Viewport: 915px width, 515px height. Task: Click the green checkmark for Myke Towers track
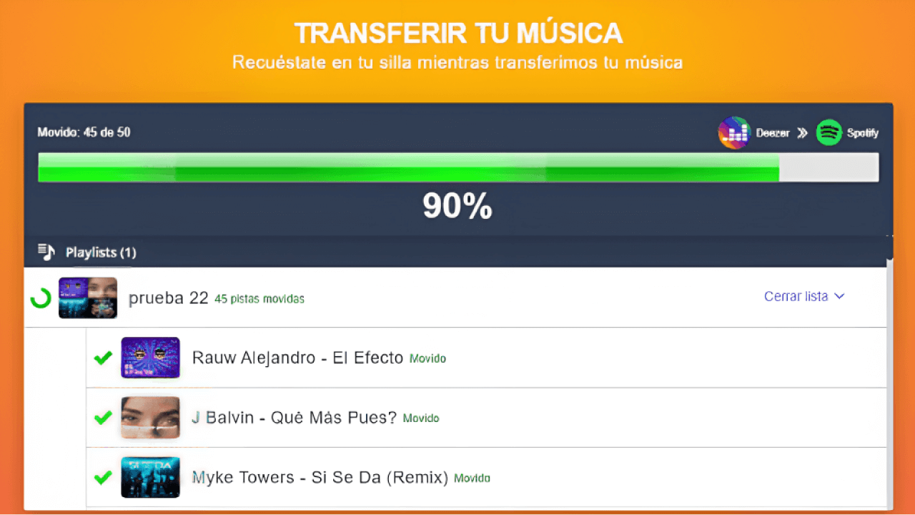pyautogui.click(x=103, y=477)
